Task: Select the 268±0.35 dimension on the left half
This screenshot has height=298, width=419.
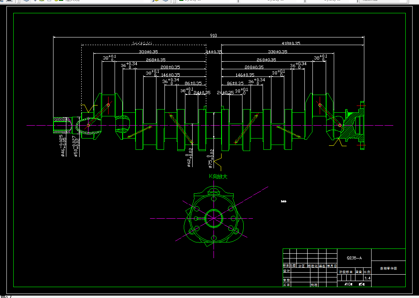Action: pos(156,60)
